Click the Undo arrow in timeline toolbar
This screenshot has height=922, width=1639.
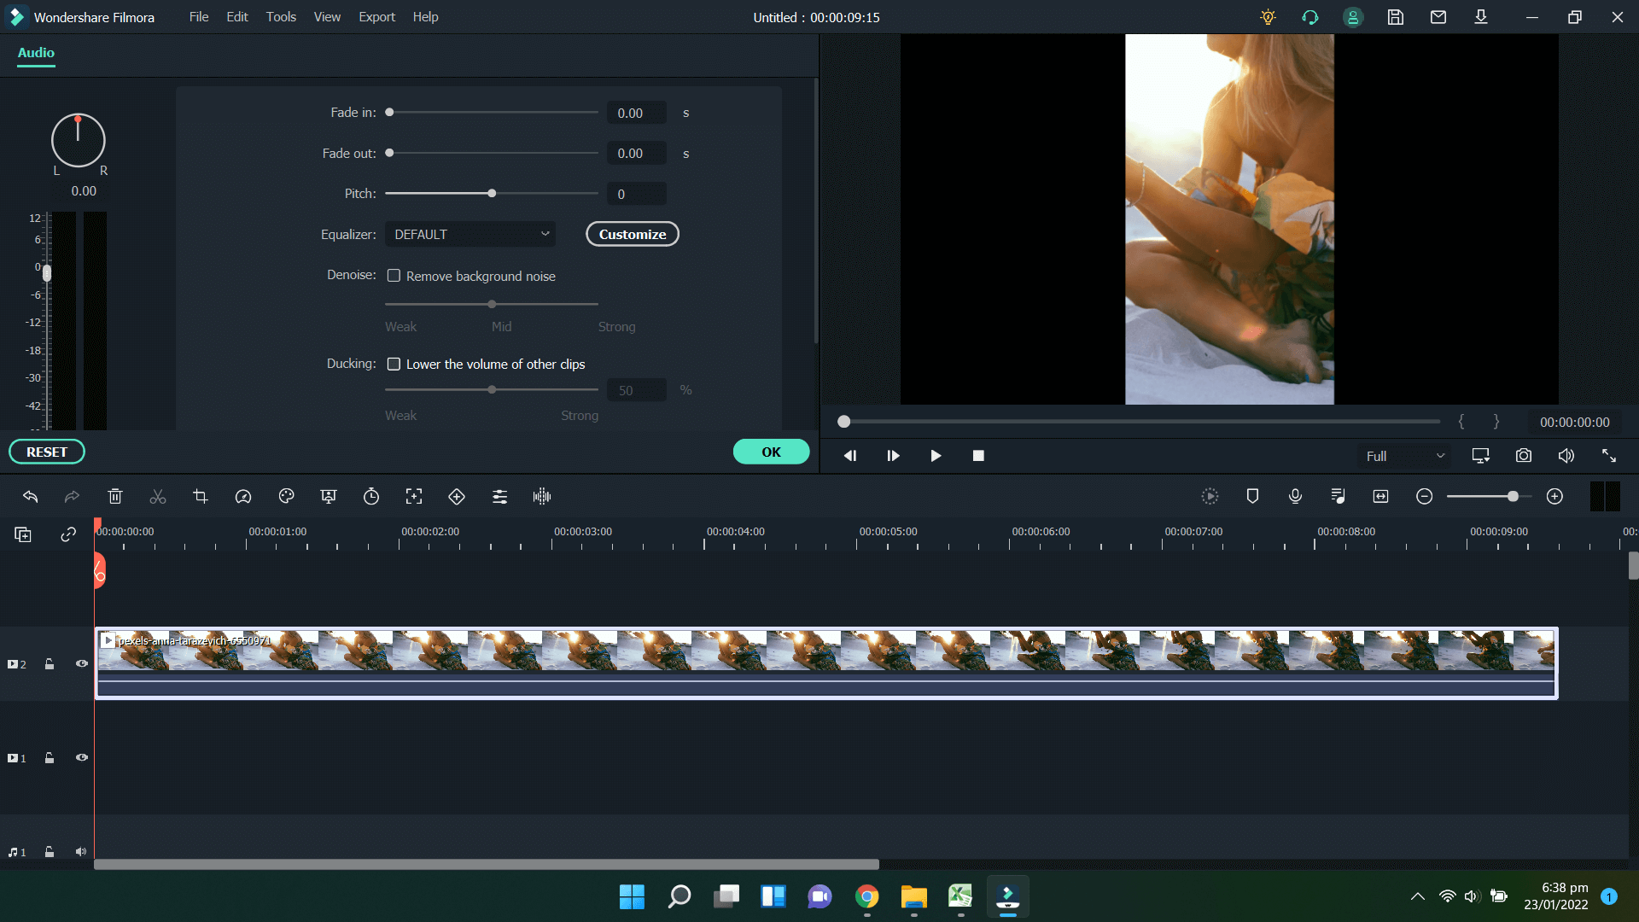(x=31, y=496)
